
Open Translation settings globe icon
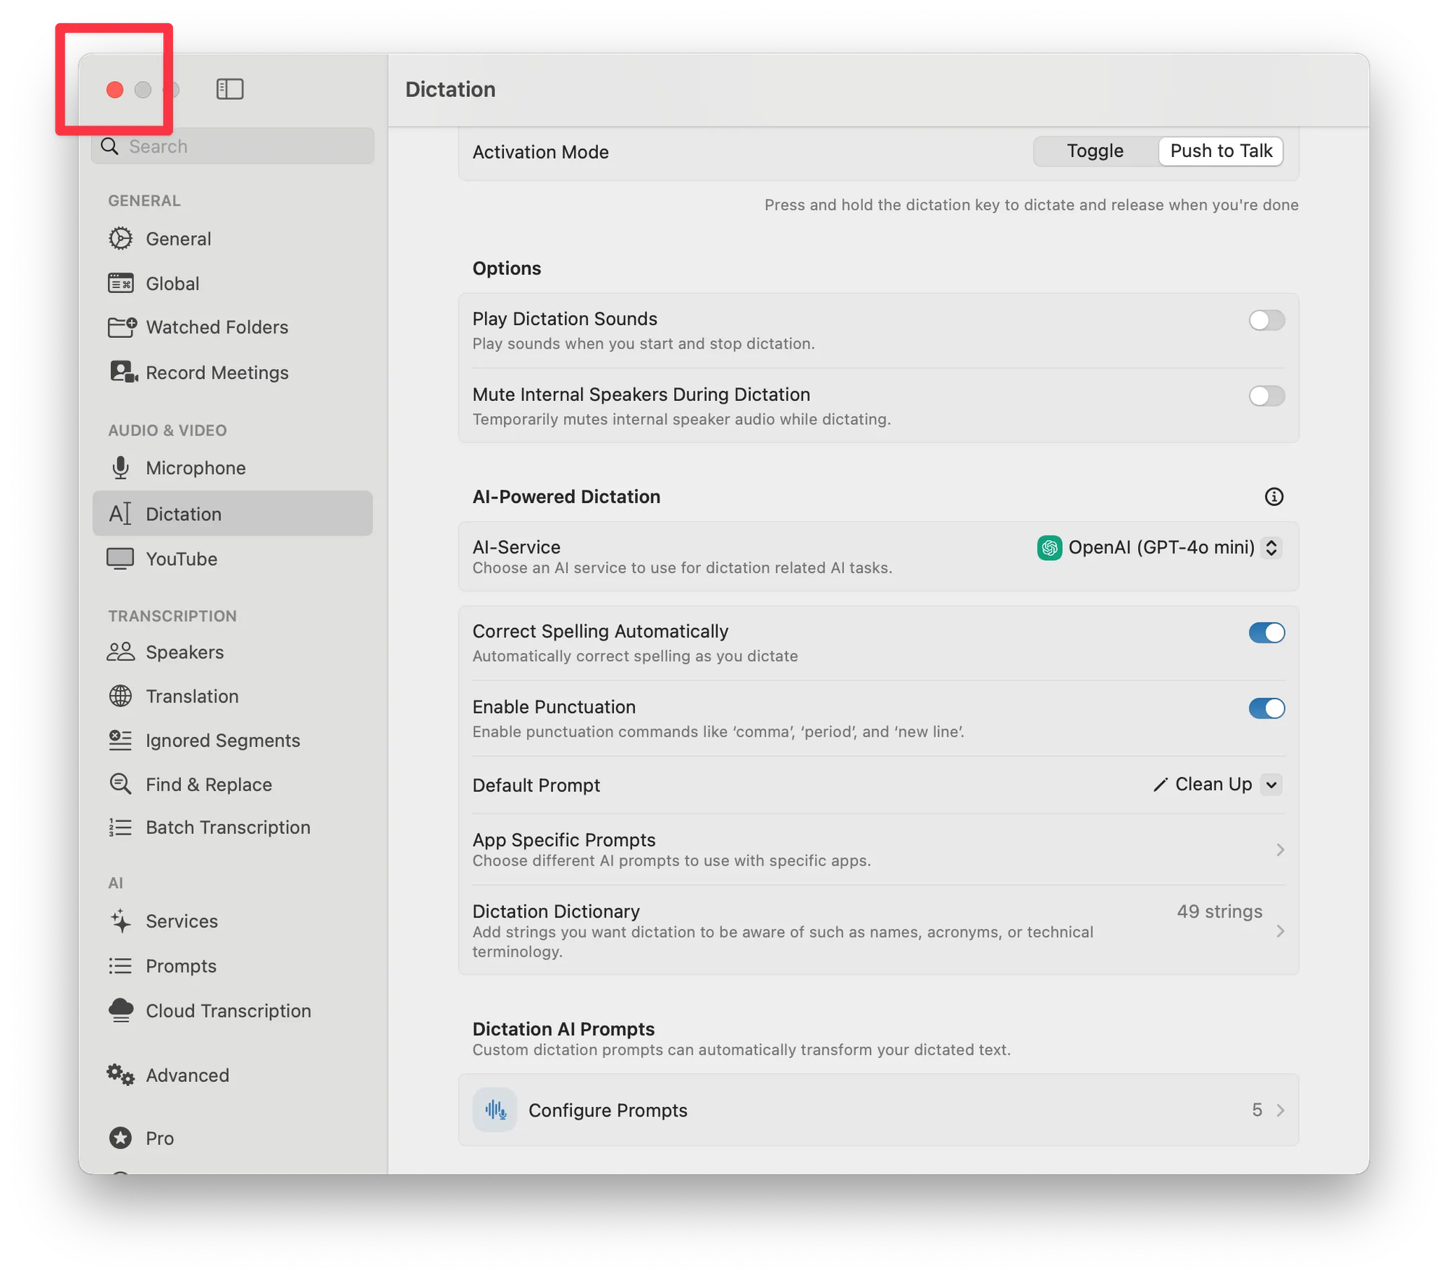(x=121, y=696)
